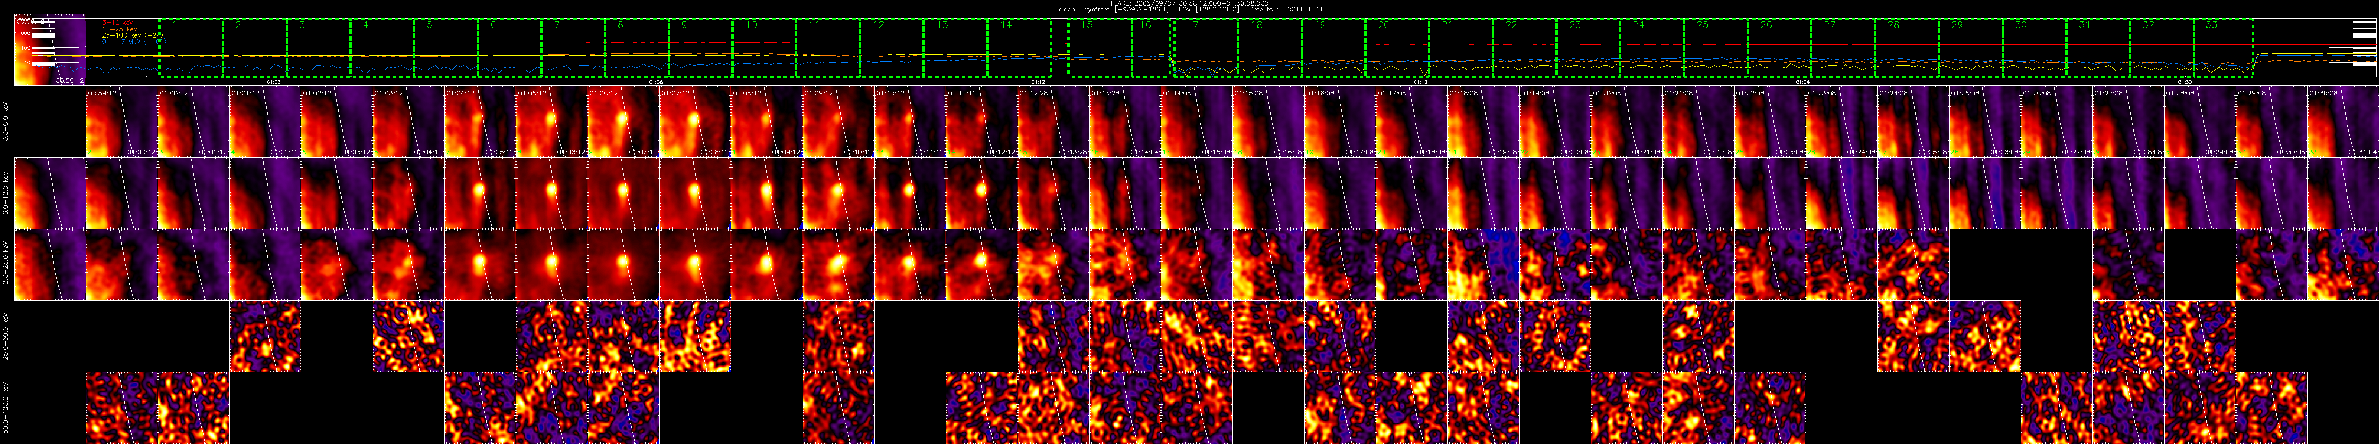The height and width of the screenshot is (444, 2379).
Task: Open the 00:58:12 overview image thumbnail
Action: coord(50,51)
